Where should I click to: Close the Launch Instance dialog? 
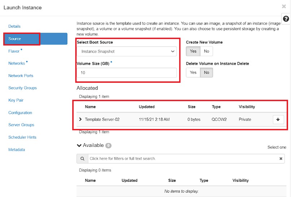[284, 6]
